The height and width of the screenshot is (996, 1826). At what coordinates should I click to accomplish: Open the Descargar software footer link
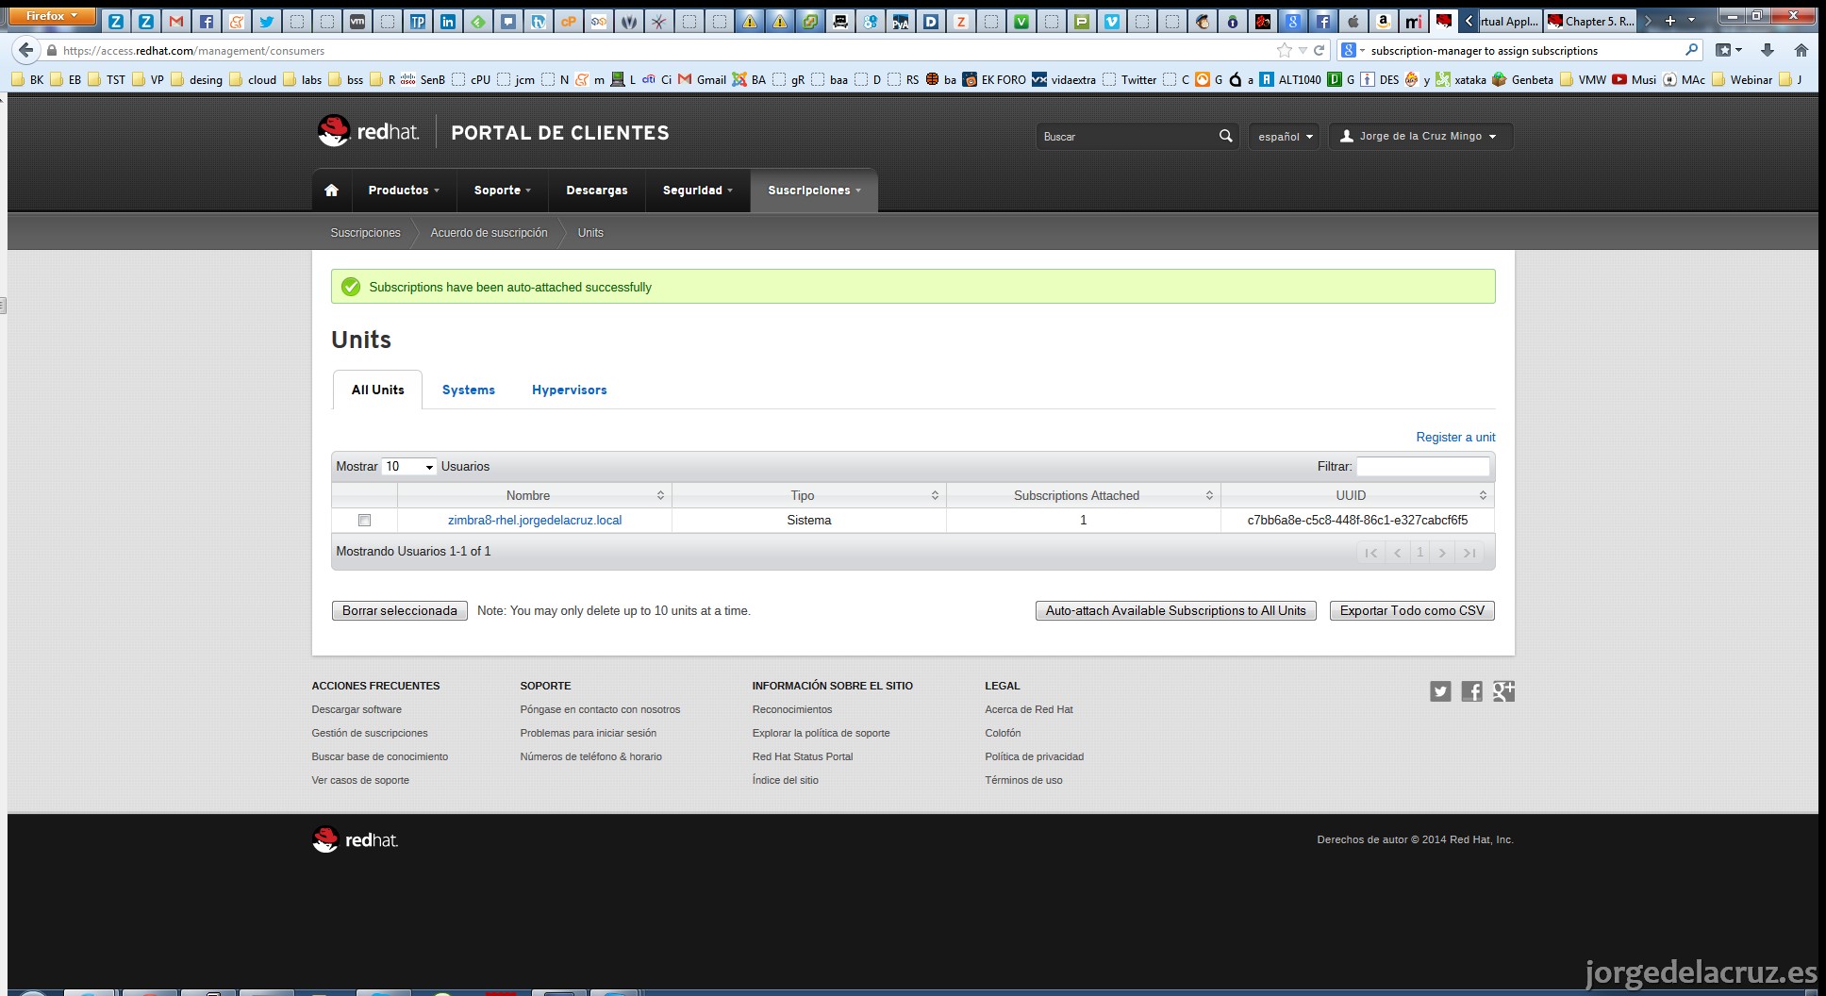point(357,709)
